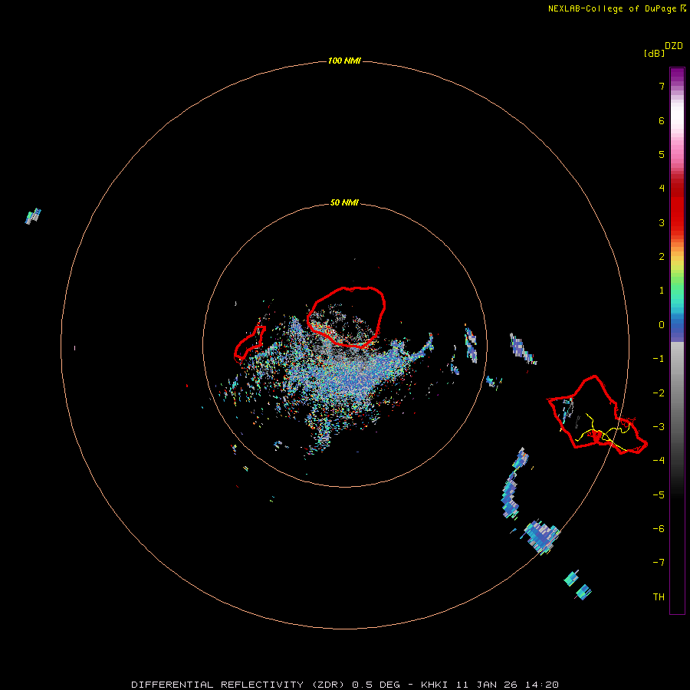Click the 100 NMI range ring label

(x=344, y=61)
